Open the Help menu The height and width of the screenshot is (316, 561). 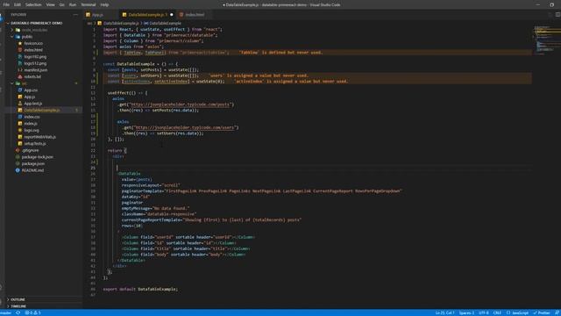pos(104,4)
